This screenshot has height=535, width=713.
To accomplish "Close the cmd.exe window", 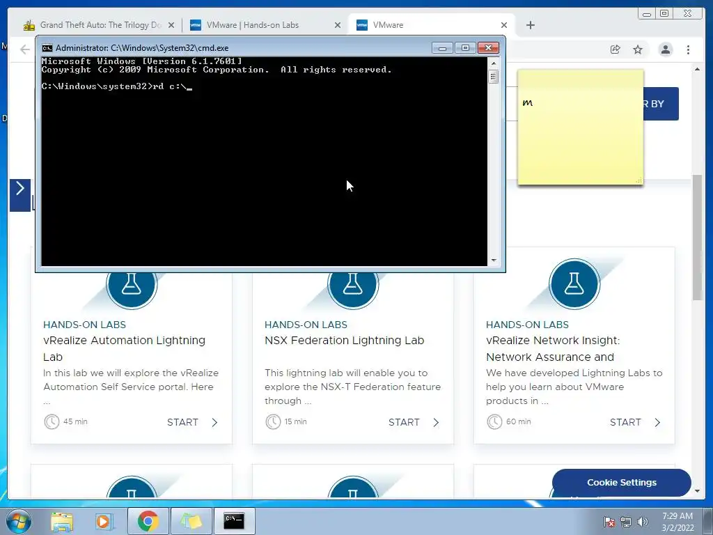I will tap(488, 48).
